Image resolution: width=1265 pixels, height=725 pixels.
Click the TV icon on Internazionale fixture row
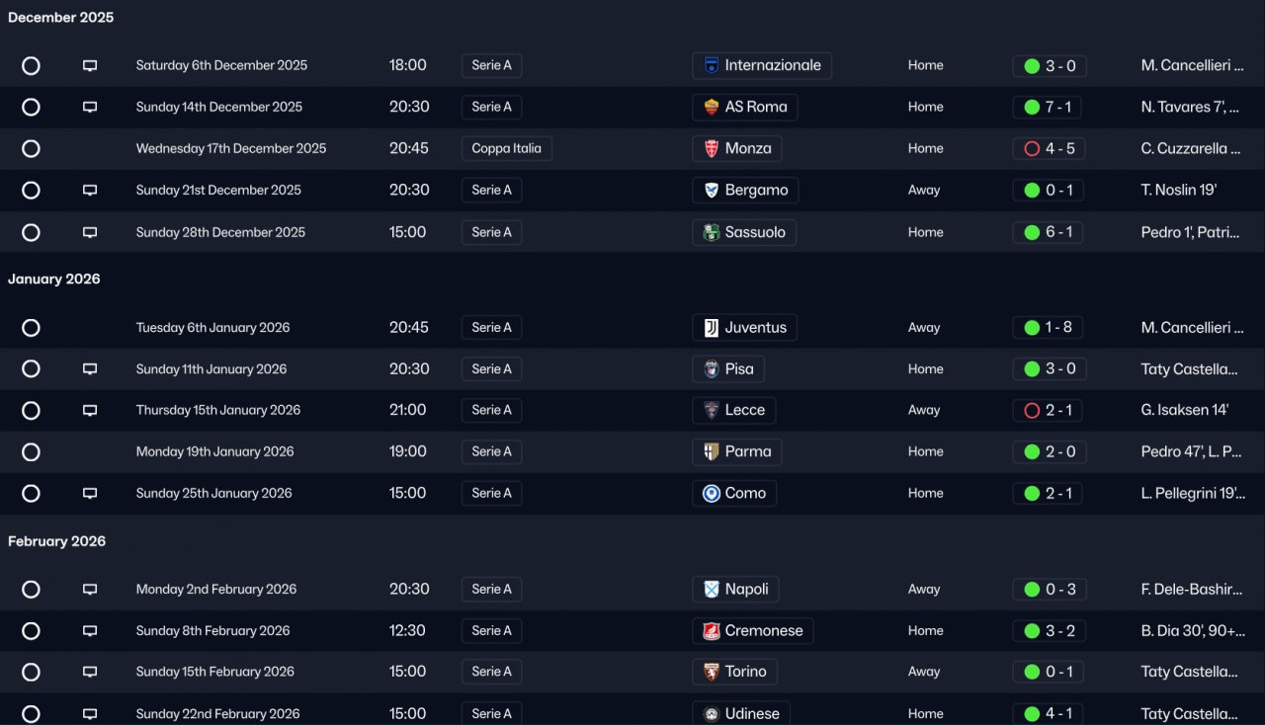point(90,65)
